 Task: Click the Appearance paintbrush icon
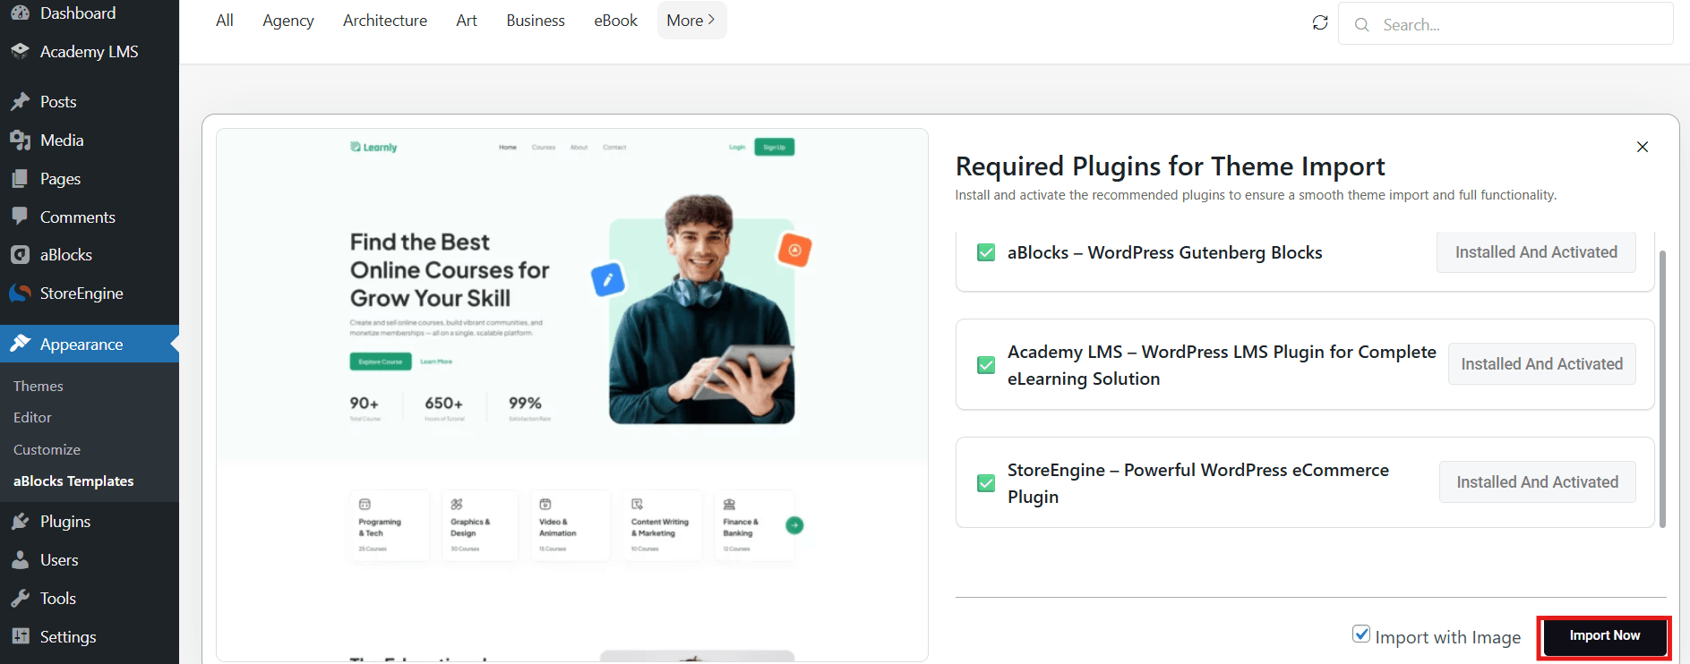[20, 344]
